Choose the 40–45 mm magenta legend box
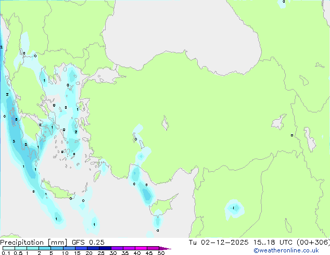The width and height of the screenshot is (330, 255). [141, 248]
